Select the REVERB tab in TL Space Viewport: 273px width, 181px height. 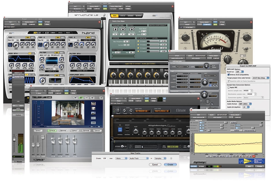pyautogui.click(x=86, y=131)
